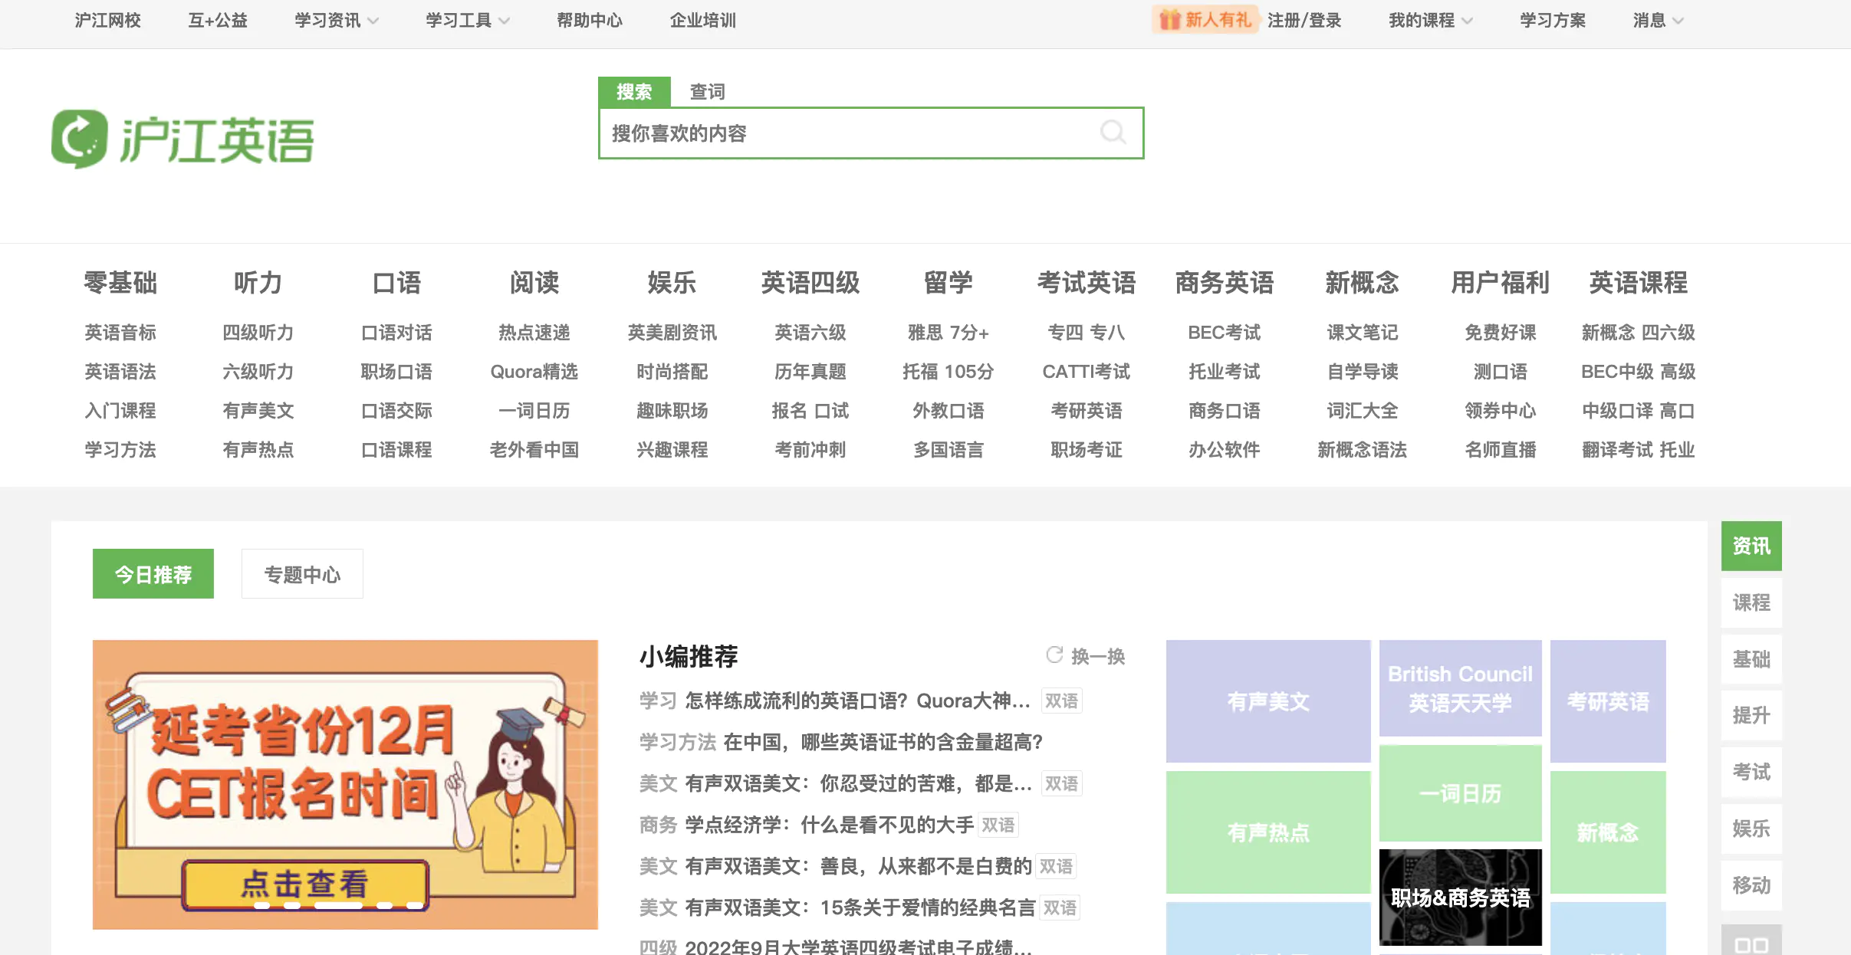Open the 阅读 category
Image resolution: width=1851 pixels, height=955 pixels.
click(534, 283)
